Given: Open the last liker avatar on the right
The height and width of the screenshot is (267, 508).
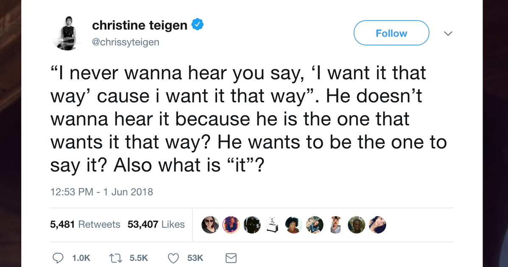Looking at the screenshot, I should (377, 225).
